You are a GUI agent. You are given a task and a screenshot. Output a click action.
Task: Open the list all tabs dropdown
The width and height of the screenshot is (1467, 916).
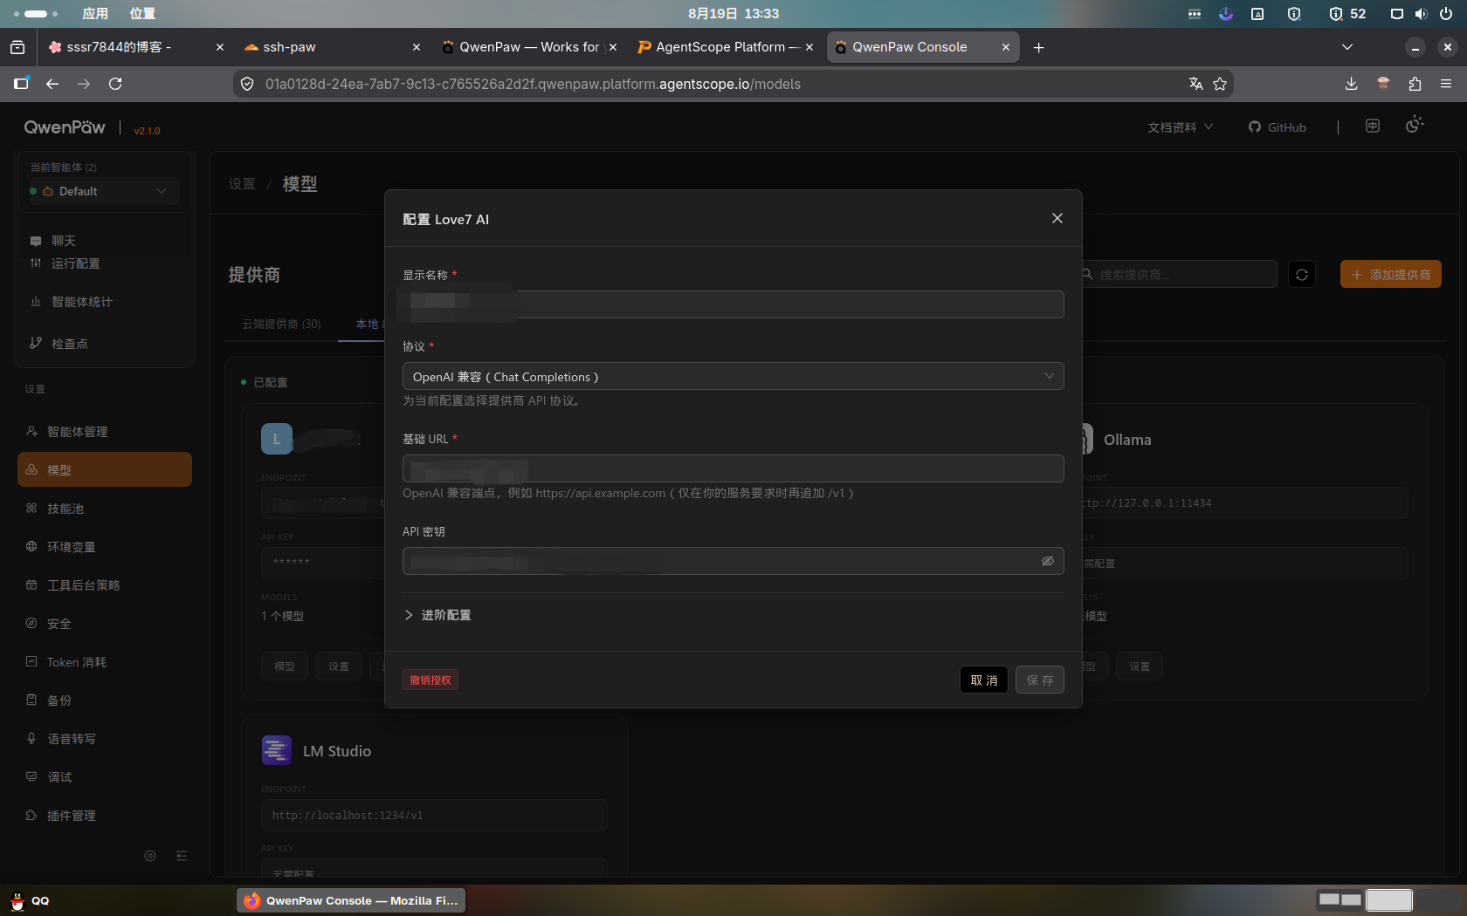click(x=1347, y=47)
